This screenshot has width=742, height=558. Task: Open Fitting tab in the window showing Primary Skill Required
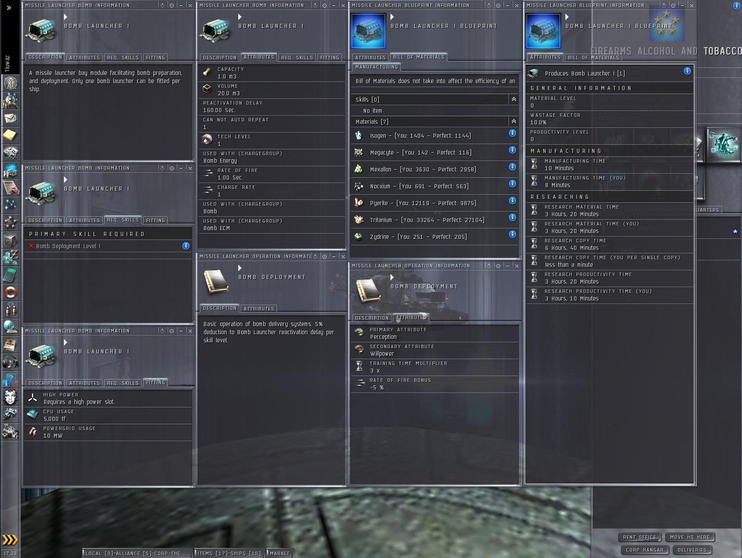pos(155,220)
